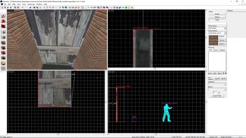
Task: Click the brick texture preview thumbnail
Action: pos(213,40)
